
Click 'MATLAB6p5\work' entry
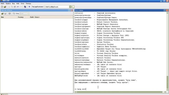tap(81, 76)
